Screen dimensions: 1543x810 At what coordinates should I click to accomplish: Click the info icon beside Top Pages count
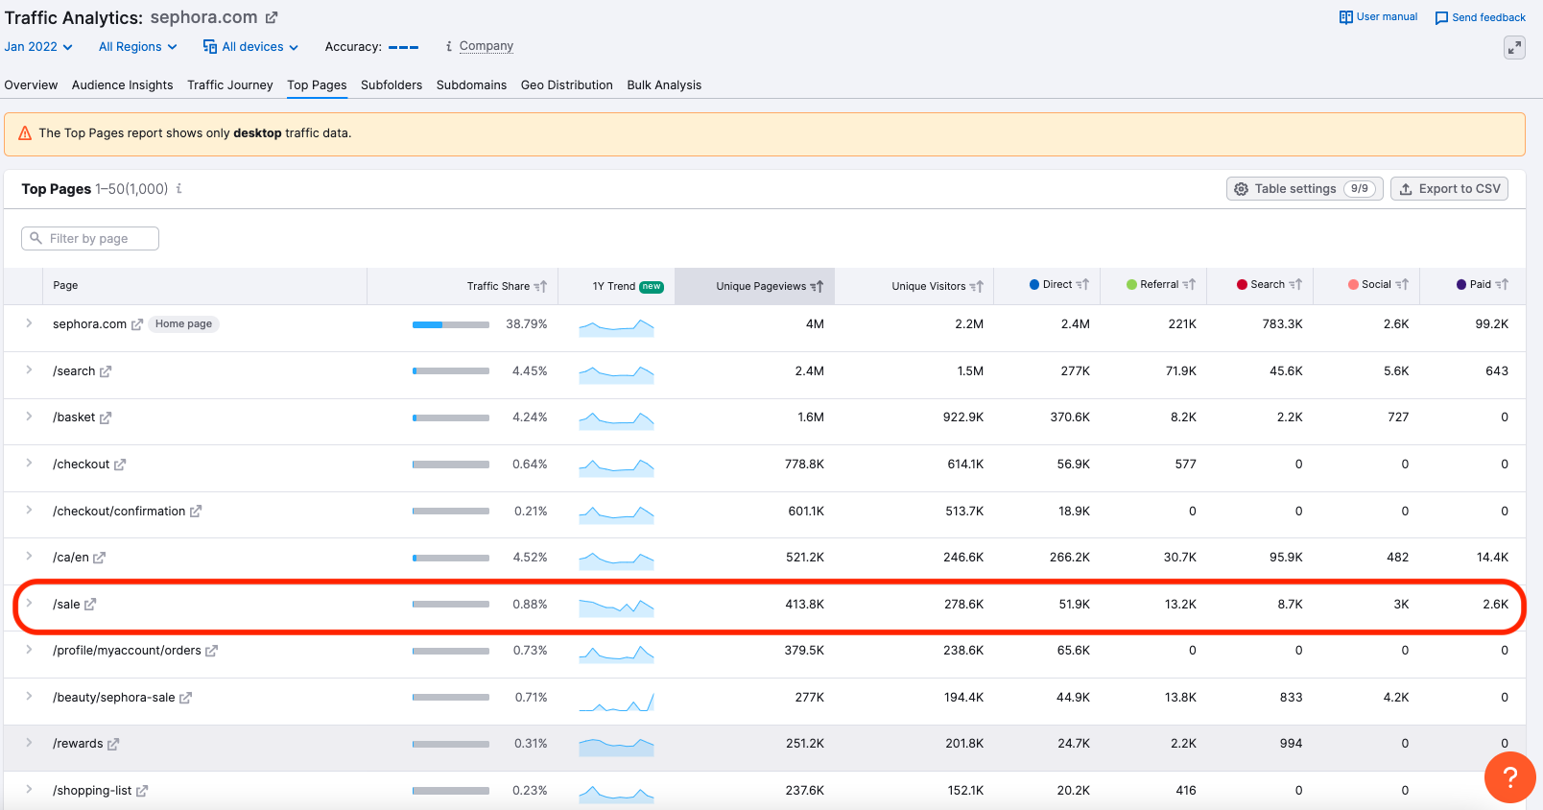pyautogui.click(x=179, y=188)
